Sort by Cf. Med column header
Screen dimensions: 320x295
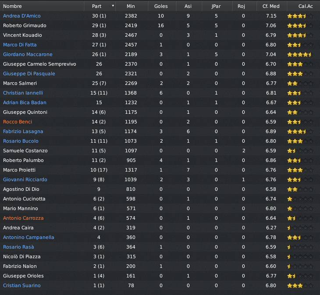click(x=271, y=6)
